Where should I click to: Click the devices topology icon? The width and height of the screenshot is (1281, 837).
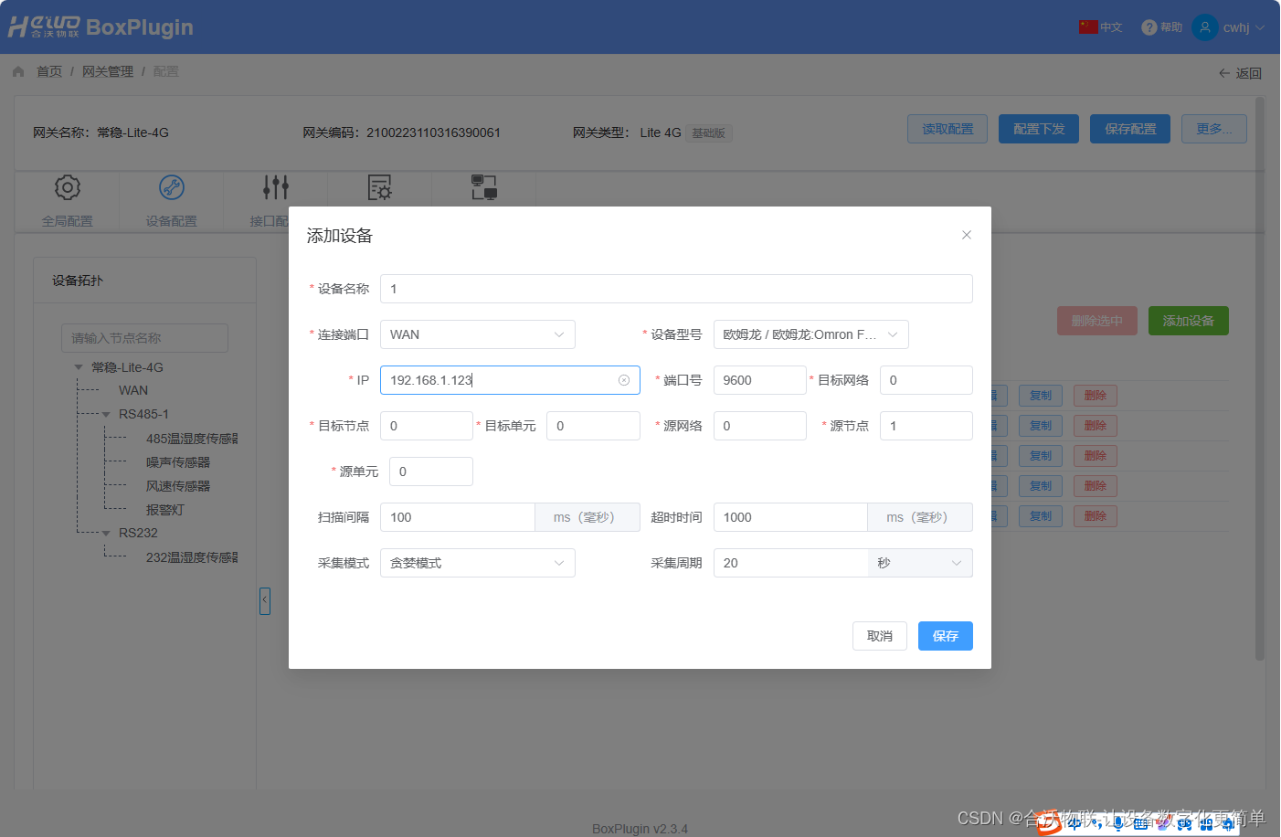coord(483,187)
